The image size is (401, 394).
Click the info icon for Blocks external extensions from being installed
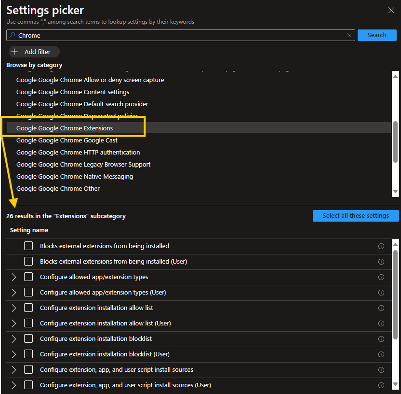[381, 246]
